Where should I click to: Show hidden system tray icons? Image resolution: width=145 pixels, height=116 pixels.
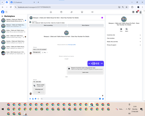click(126, 109)
